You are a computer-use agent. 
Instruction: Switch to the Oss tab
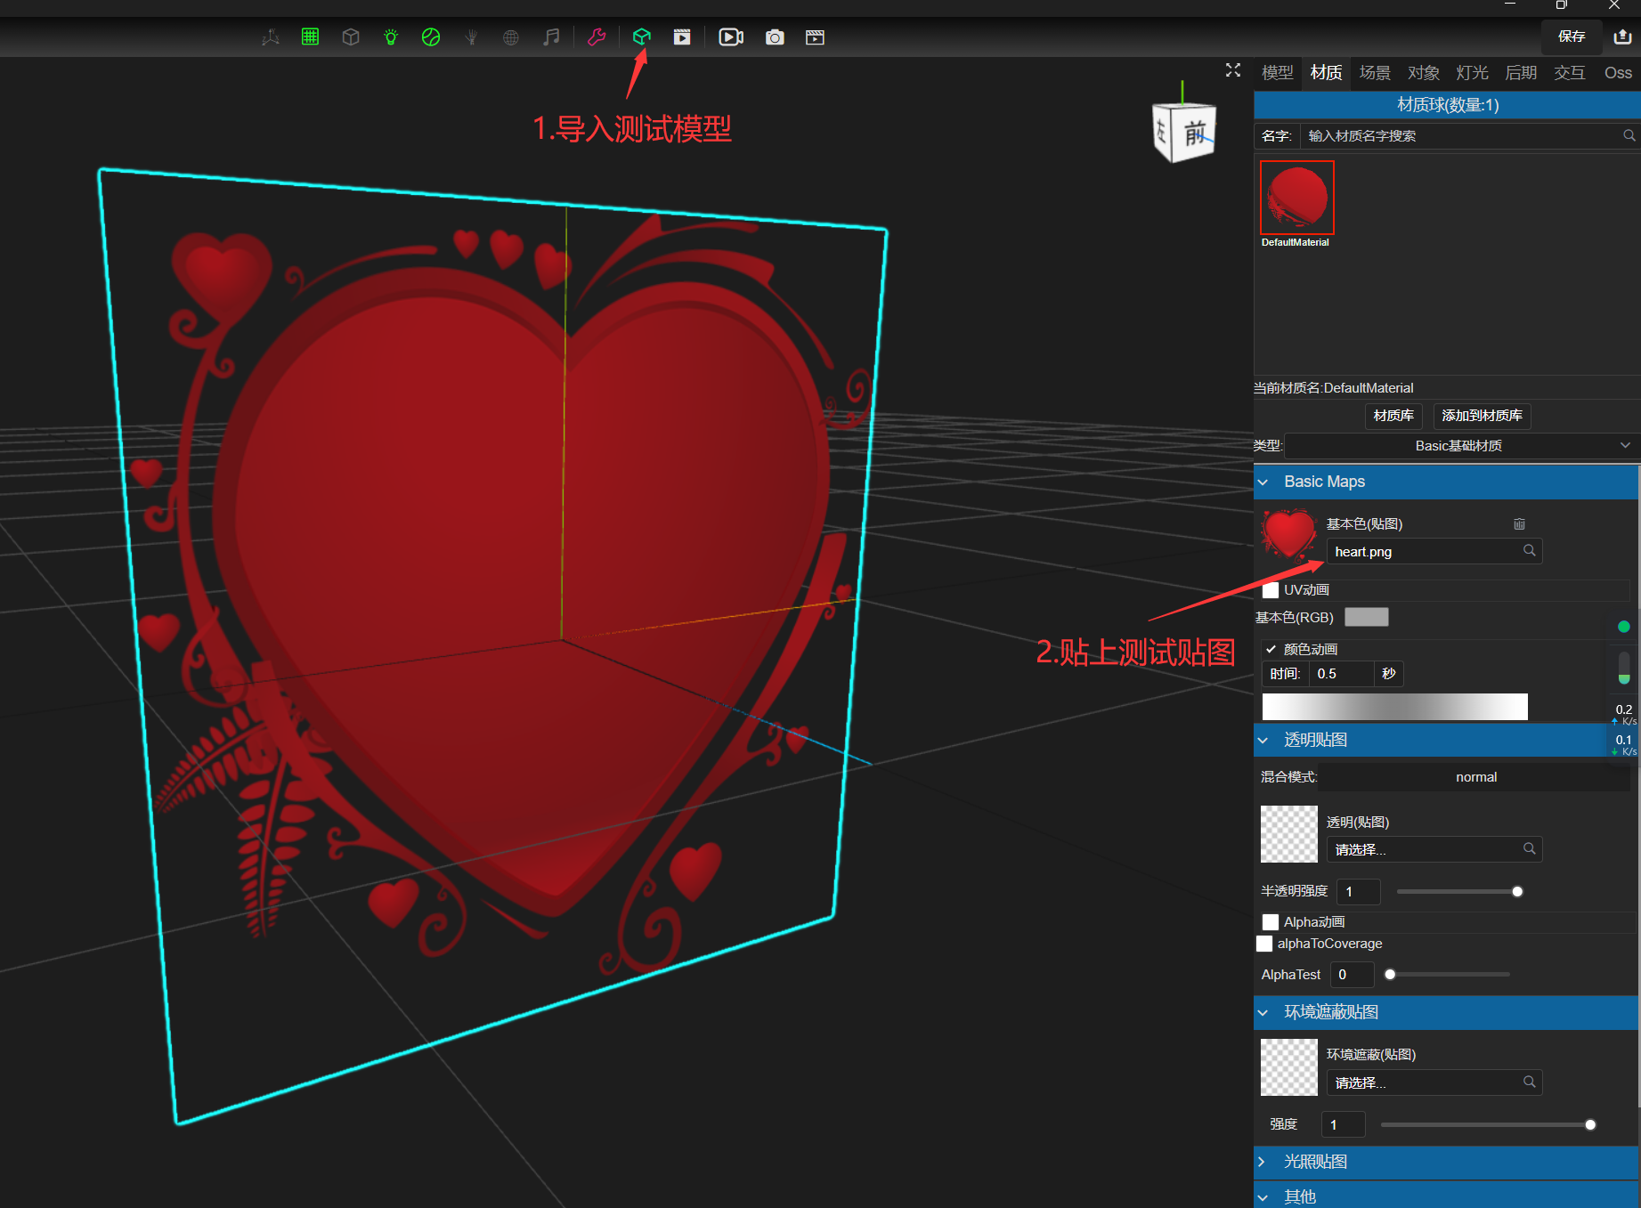click(x=1618, y=73)
